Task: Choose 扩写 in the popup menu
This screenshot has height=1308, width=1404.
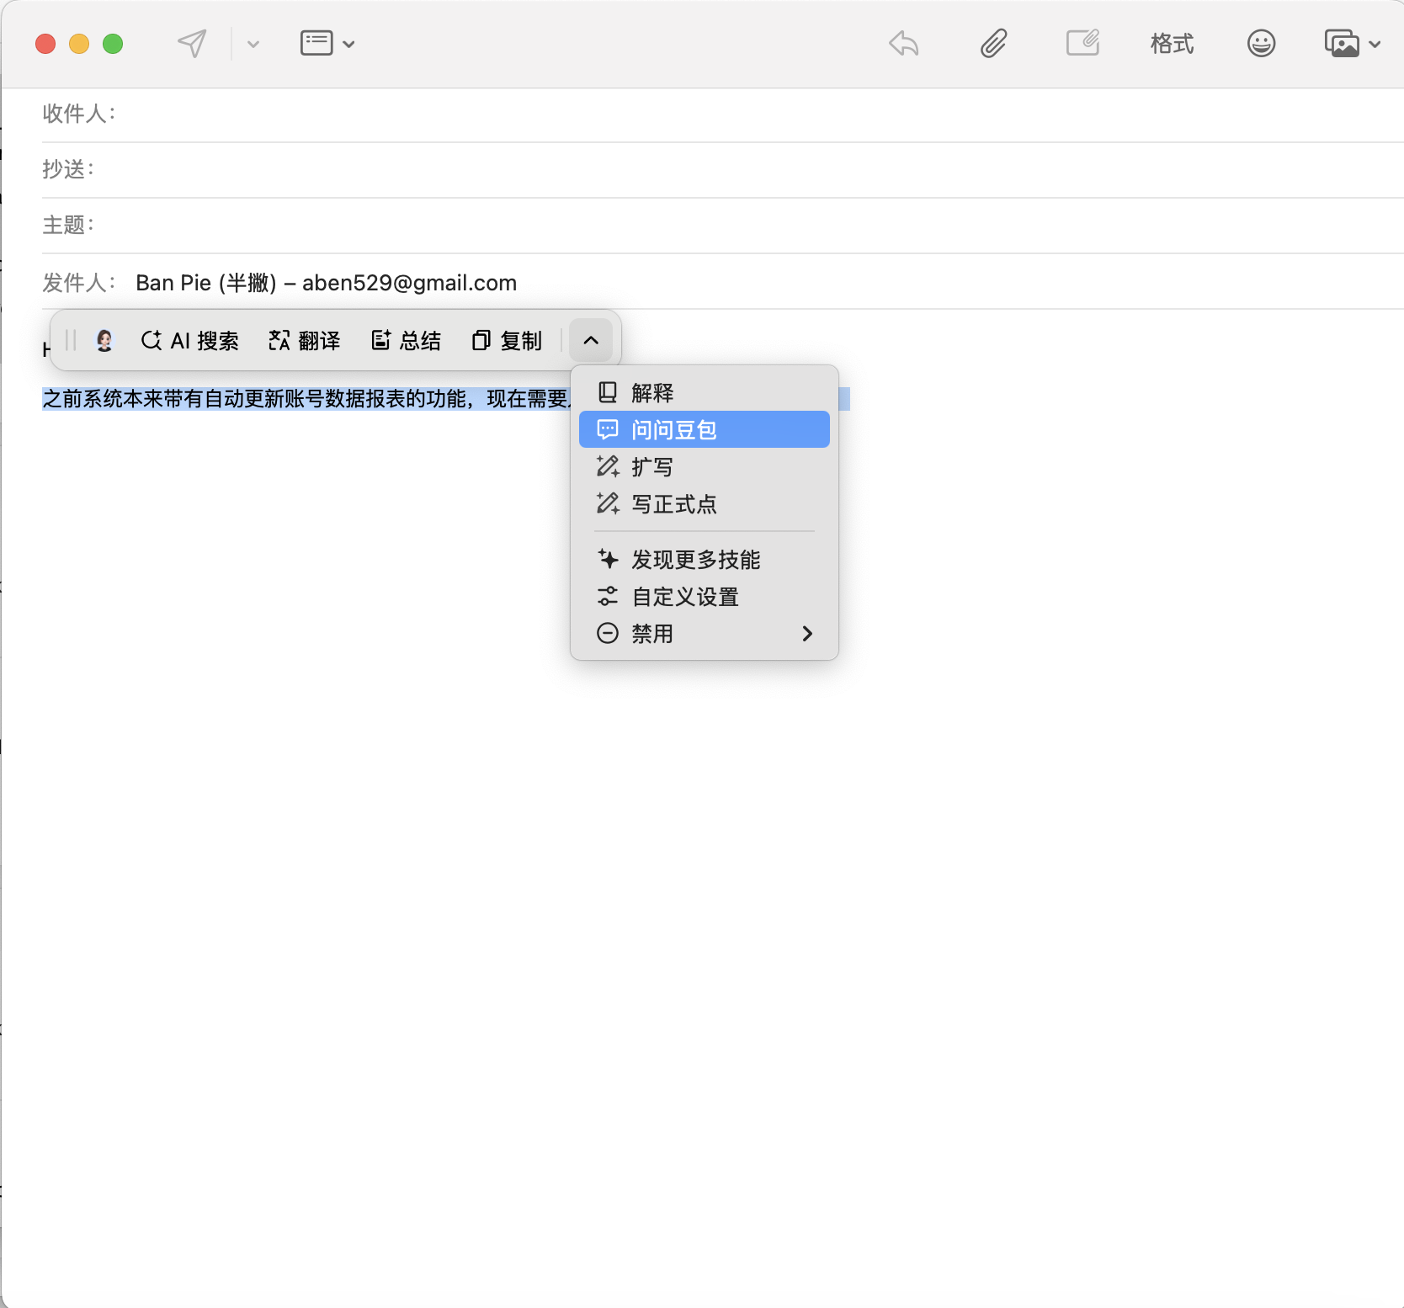Action: [x=652, y=467]
